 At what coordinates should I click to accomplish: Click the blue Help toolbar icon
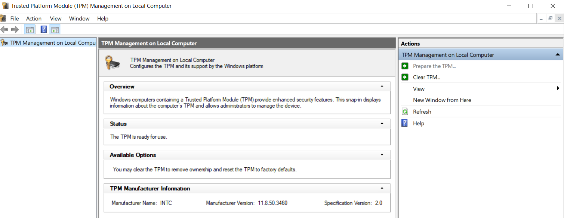[44, 29]
